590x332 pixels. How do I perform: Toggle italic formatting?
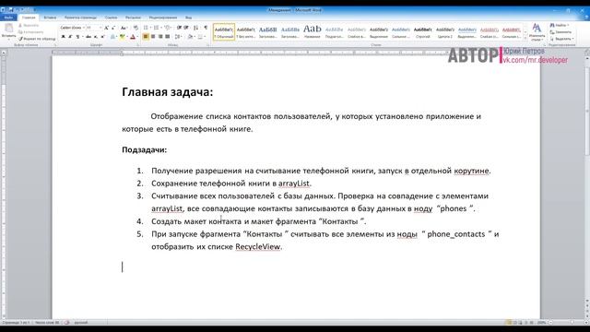pos(70,37)
